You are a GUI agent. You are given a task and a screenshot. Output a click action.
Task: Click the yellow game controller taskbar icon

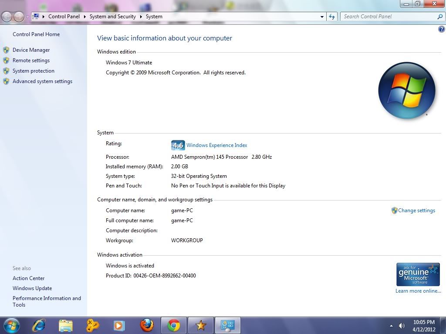92,325
